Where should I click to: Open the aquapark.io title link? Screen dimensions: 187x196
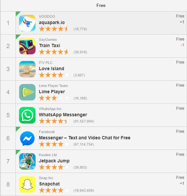click(x=52, y=22)
